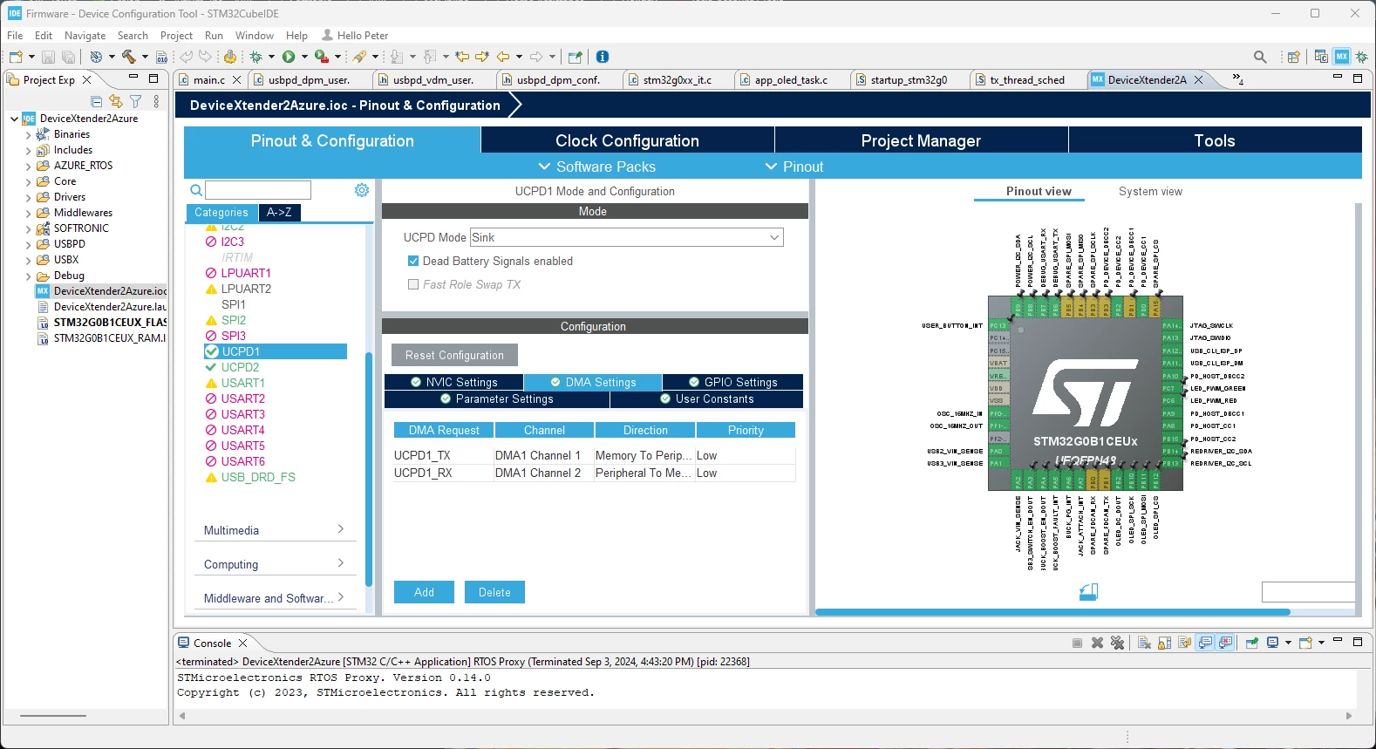Switch to the Clock Configuration tab

click(x=627, y=140)
